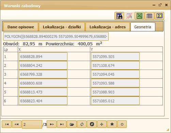171x133 pixels.
Task: Open the Lokalizacja - adres tab
Action: 108,27
